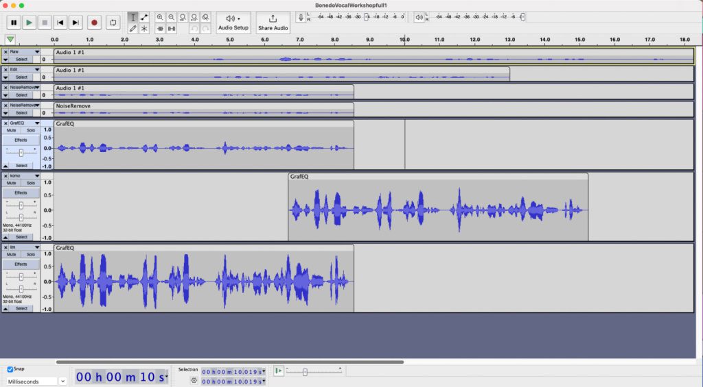Open Effects for the lim track
Viewport: 703px width, 387px height.
click(21, 264)
